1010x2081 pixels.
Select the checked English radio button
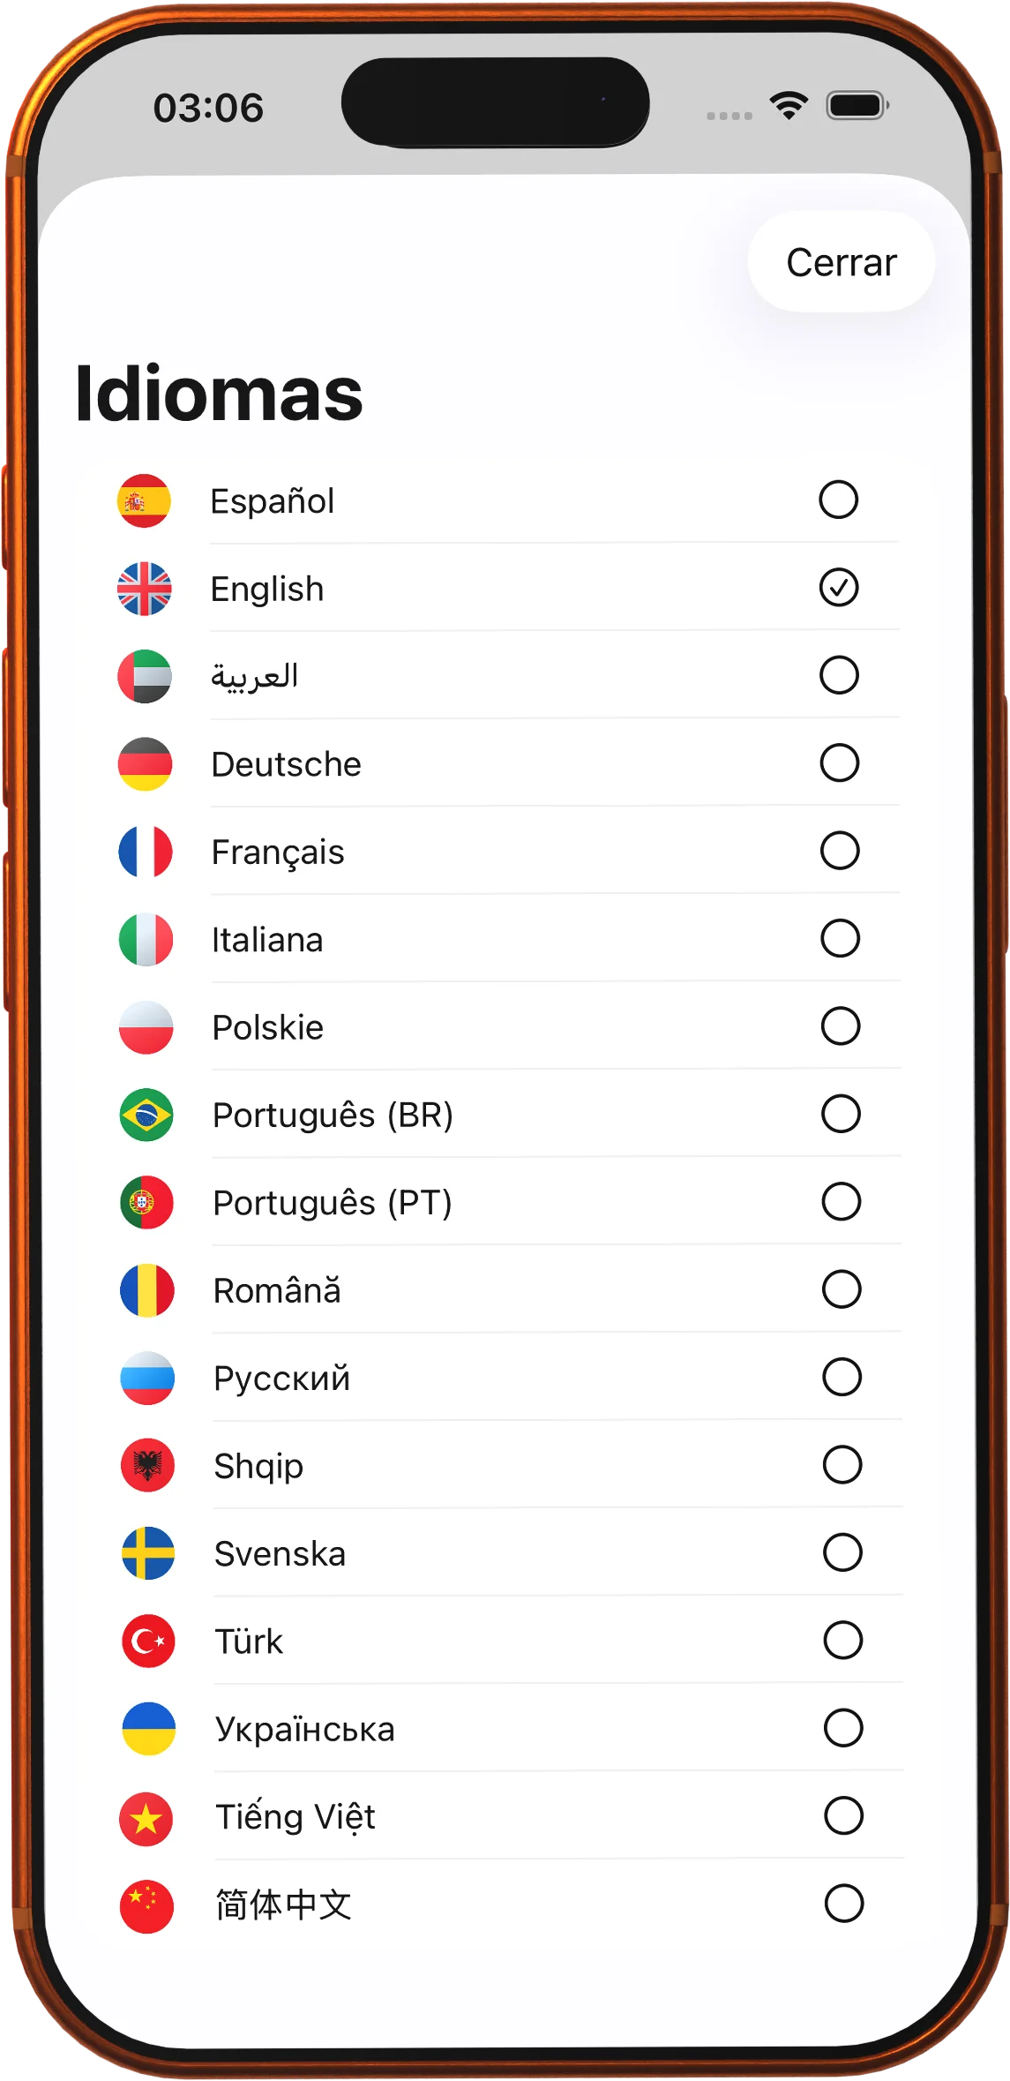click(838, 588)
